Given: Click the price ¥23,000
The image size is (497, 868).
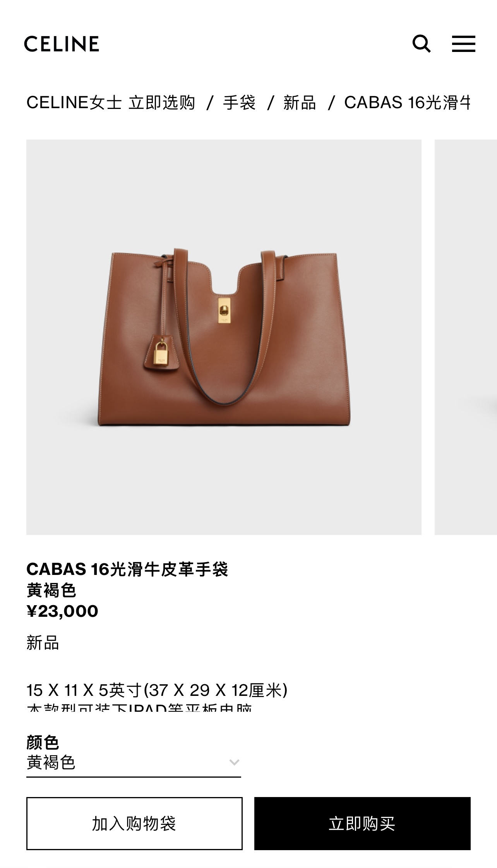Looking at the screenshot, I should pyautogui.click(x=62, y=611).
